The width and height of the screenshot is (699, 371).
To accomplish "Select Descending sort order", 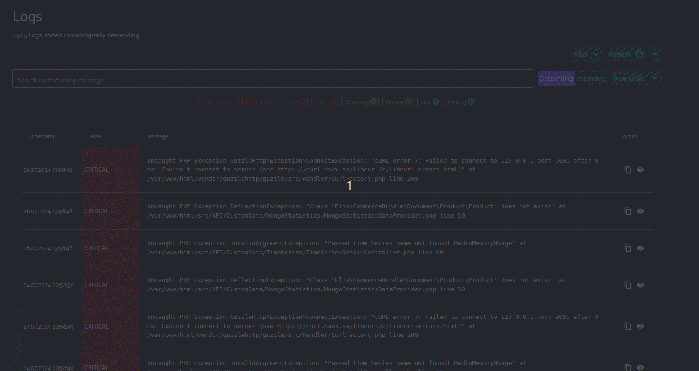I will [556, 78].
